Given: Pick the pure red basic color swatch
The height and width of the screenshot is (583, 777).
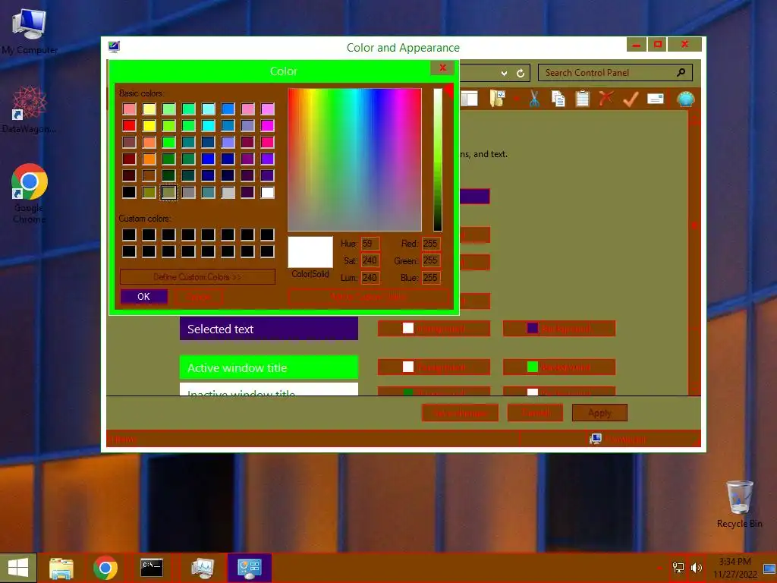Looking at the screenshot, I should coord(129,125).
